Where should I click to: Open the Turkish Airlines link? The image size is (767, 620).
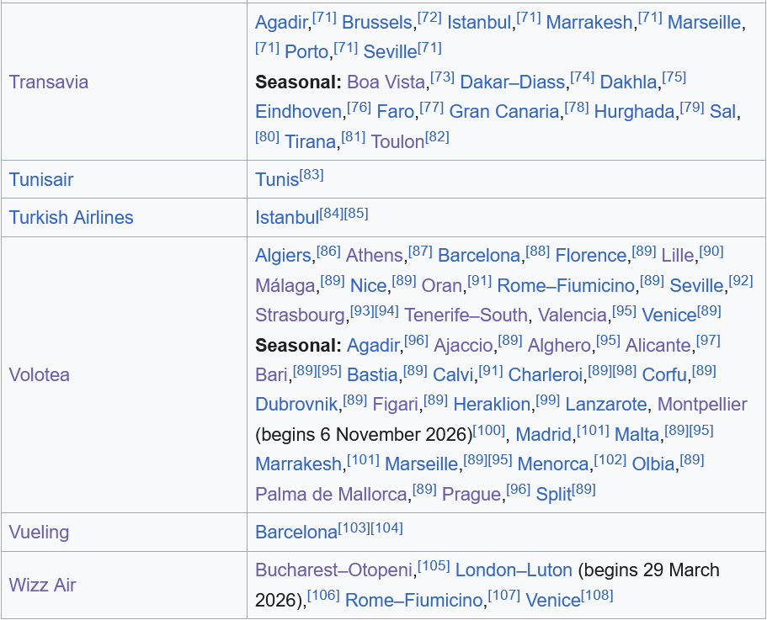pyautogui.click(x=71, y=217)
